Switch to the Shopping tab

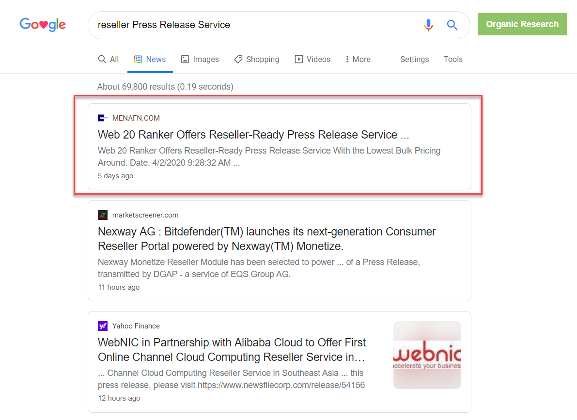(x=256, y=60)
